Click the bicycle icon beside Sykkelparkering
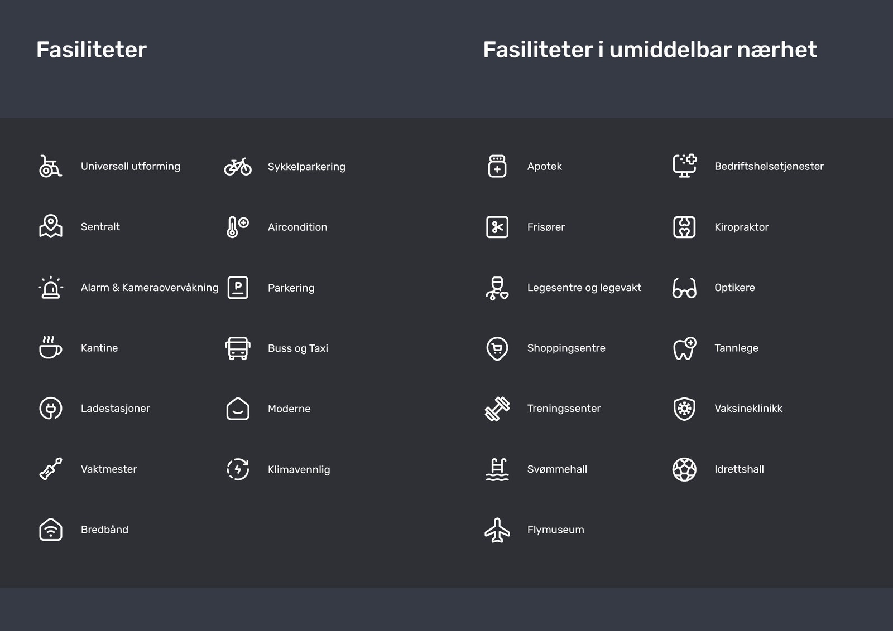893x631 pixels. tap(237, 166)
